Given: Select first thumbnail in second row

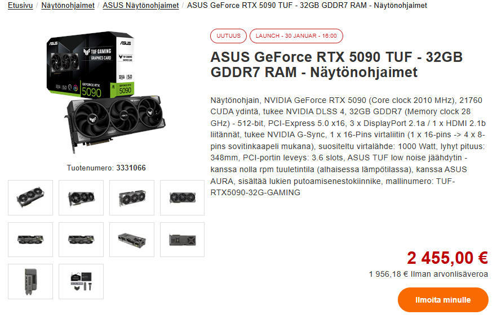Looking at the screenshot, I should click(30, 240).
